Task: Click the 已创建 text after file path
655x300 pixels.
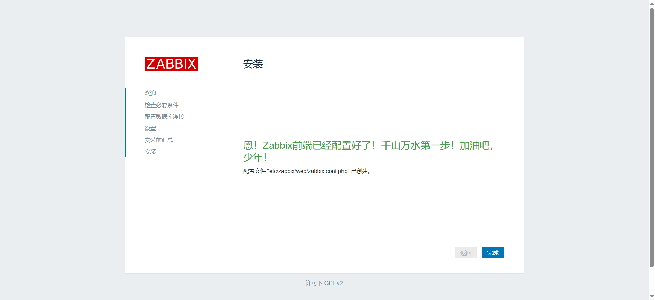Action: (361, 171)
